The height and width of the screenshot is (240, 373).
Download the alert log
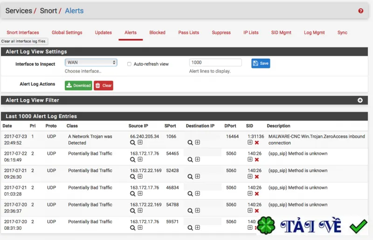(78, 86)
